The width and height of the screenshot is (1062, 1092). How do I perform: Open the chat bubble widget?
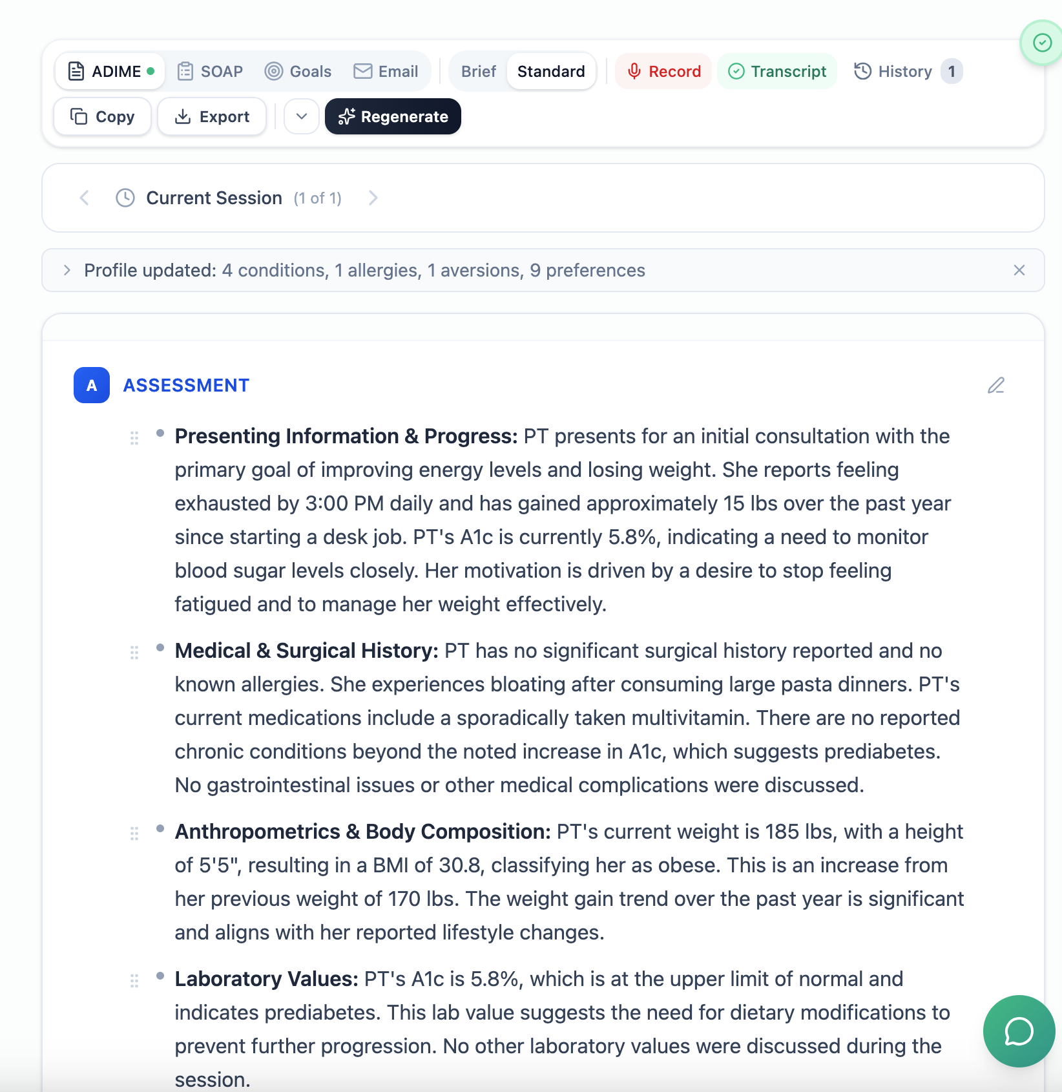(x=1019, y=1031)
